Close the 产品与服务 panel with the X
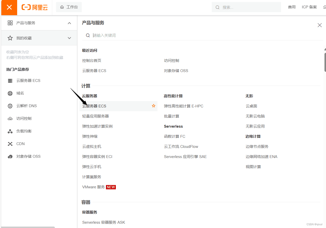Image resolution: width=326 pixels, height=228 pixels. pos(320,25)
